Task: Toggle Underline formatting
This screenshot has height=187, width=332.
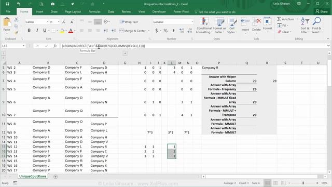Action: [45, 31]
